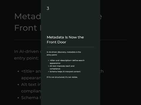This screenshot has width=141, height=105.
Task: Click the '<title> and <description>' bullet text
Action: tap(67, 62)
